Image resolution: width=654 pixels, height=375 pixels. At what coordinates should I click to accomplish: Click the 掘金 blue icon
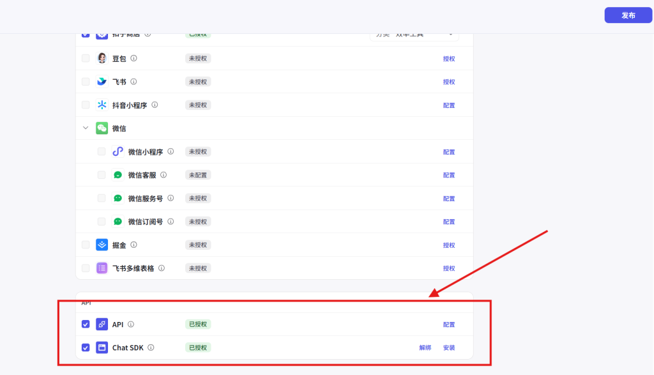(102, 245)
